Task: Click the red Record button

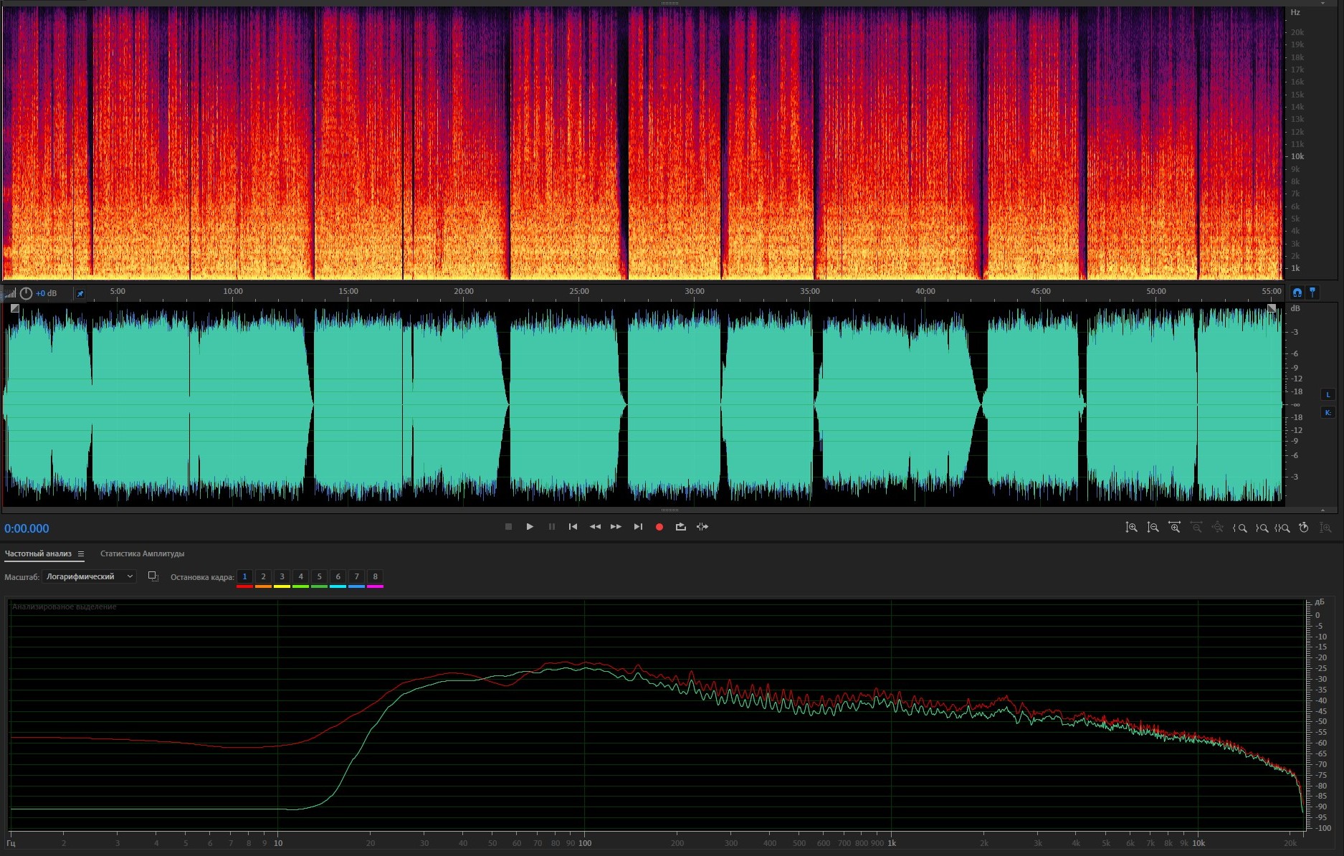Action: pyautogui.click(x=659, y=527)
